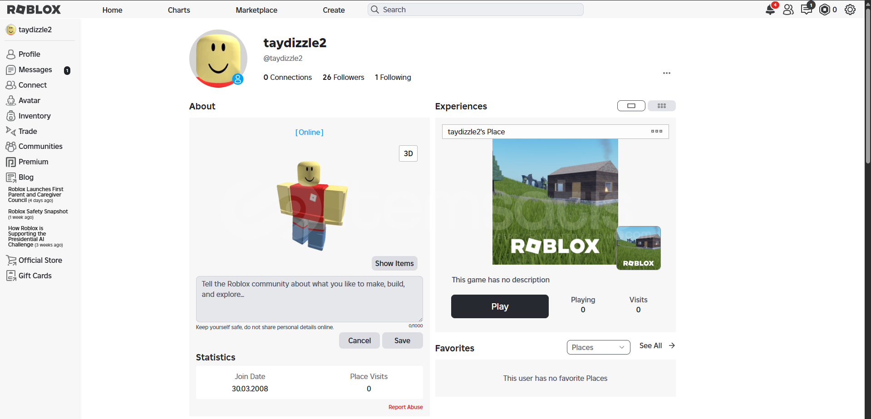The height and width of the screenshot is (419, 871).
Task: Open the chat messages icon in header
Action: [807, 10]
